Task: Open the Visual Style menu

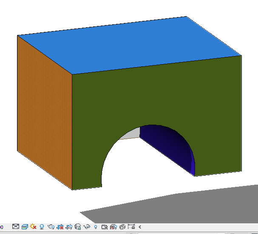Action: [25, 227]
